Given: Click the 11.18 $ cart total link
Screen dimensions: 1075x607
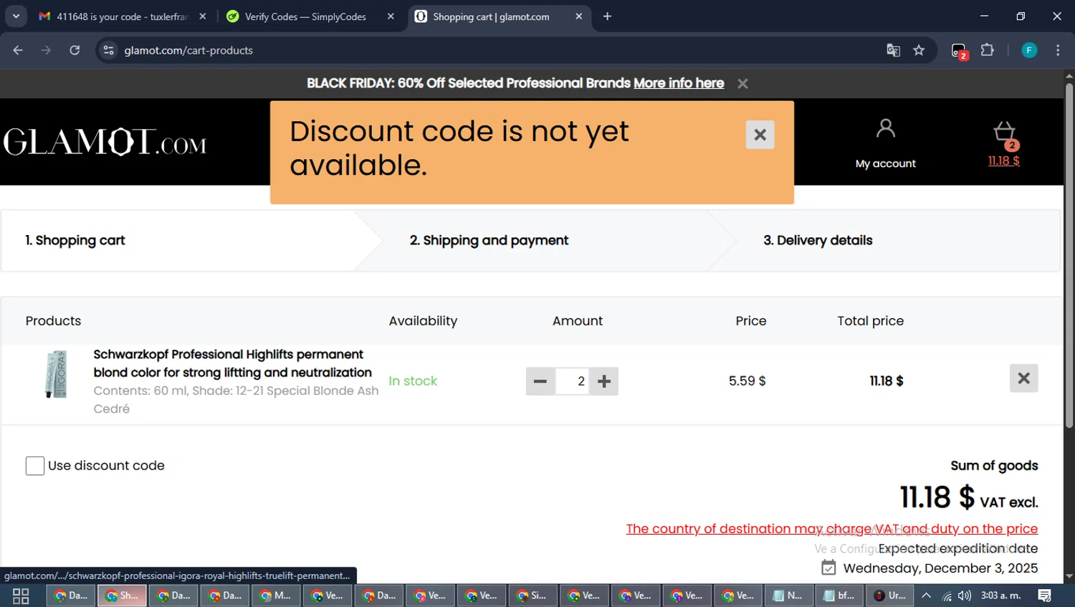Looking at the screenshot, I should [x=1004, y=161].
